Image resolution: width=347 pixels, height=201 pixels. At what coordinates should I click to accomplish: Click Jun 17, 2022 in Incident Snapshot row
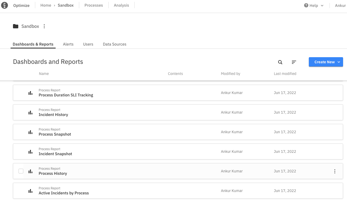click(x=285, y=151)
